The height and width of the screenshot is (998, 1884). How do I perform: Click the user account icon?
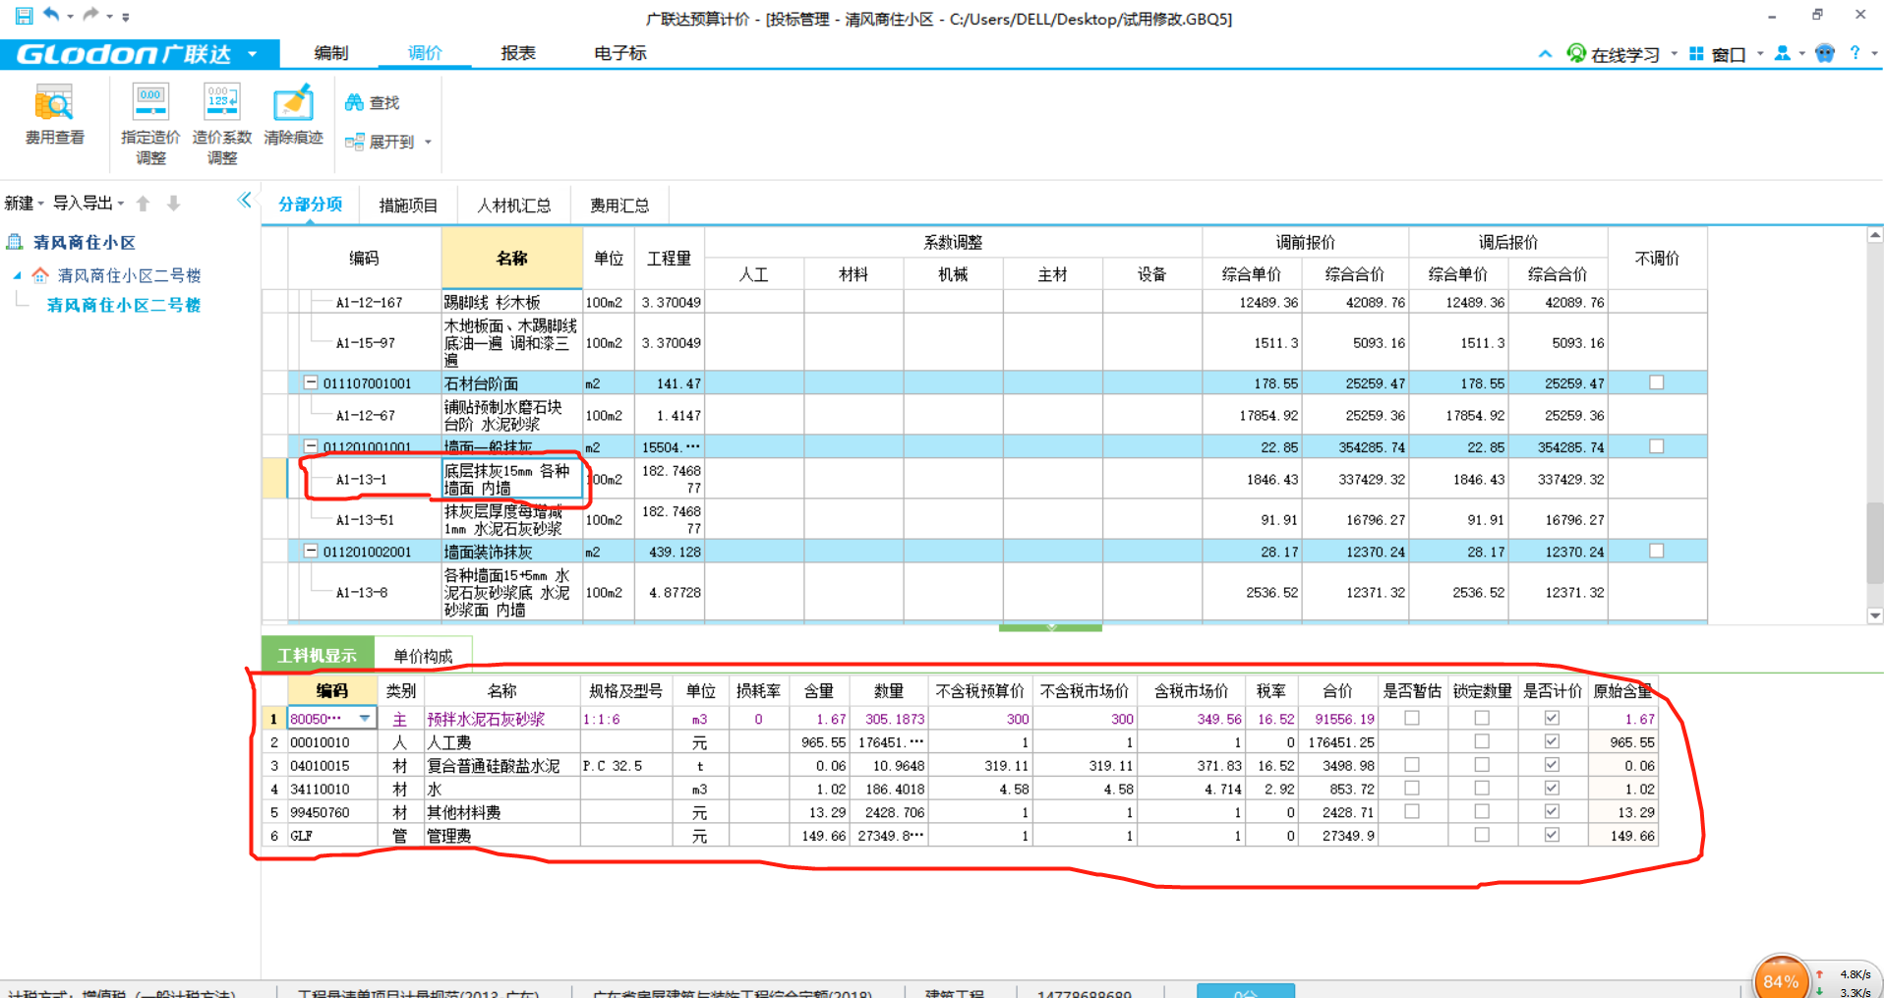1782,53
